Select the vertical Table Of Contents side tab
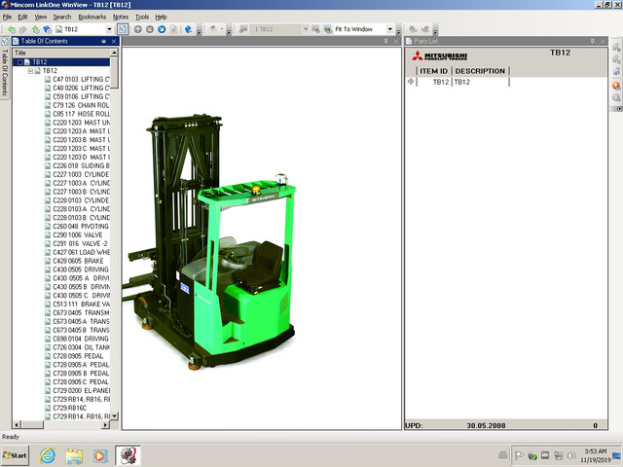This screenshot has height=467, width=623. tap(5, 68)
